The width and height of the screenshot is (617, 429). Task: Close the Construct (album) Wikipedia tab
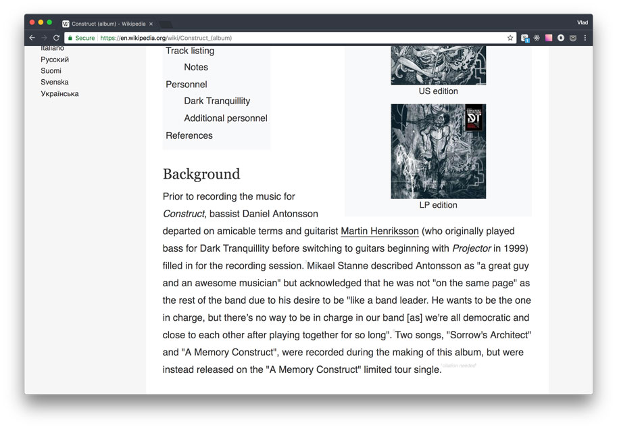[151, 24]
